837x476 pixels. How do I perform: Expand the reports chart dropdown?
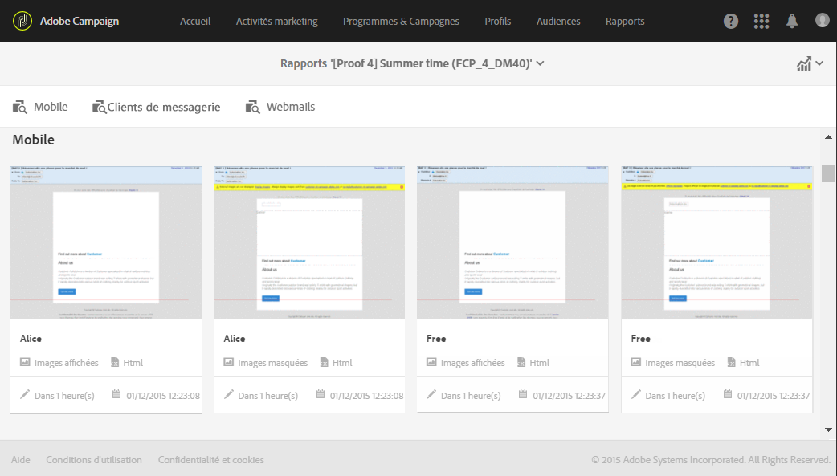810,63
